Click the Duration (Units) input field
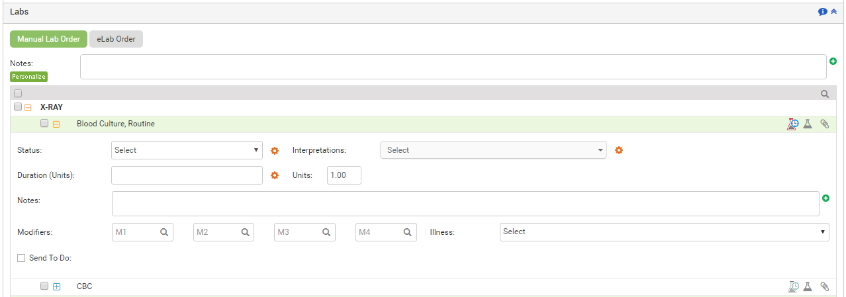This screenshot has height=297, width=846. click(x=187, y=175)
